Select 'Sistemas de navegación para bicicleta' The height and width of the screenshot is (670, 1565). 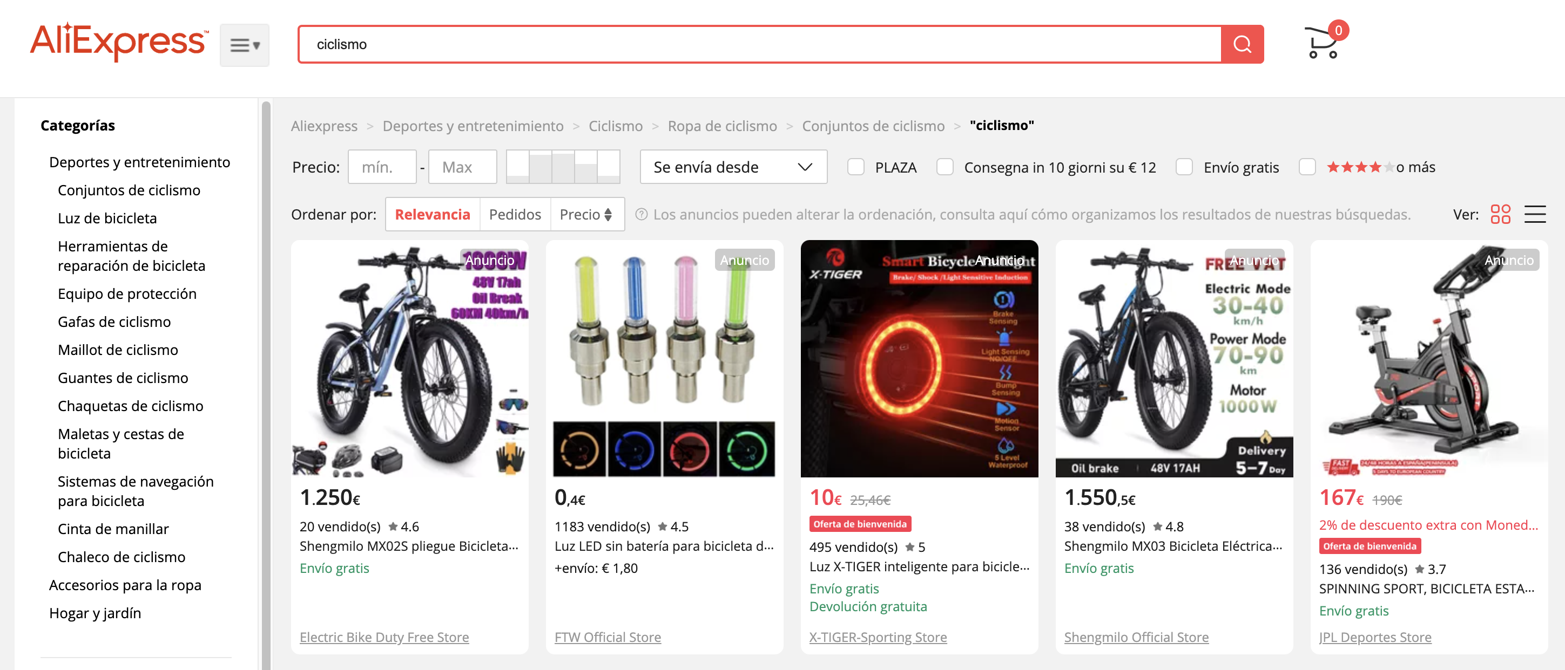(136, 491)
